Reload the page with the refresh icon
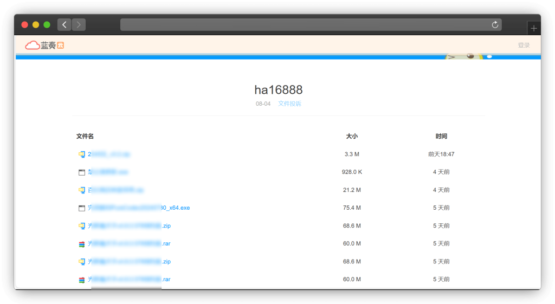 (494, 24)
